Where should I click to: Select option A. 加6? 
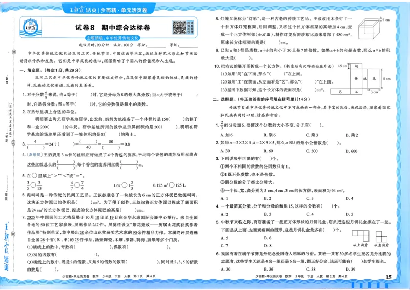[x=227, y=135]
